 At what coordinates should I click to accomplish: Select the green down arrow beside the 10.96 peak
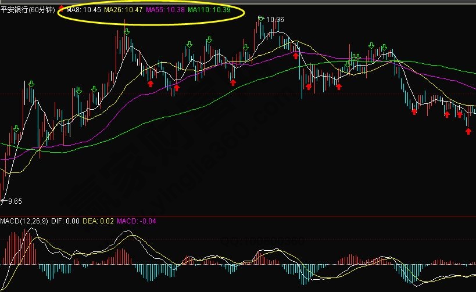pyautogui.click(x=261, y=19)
